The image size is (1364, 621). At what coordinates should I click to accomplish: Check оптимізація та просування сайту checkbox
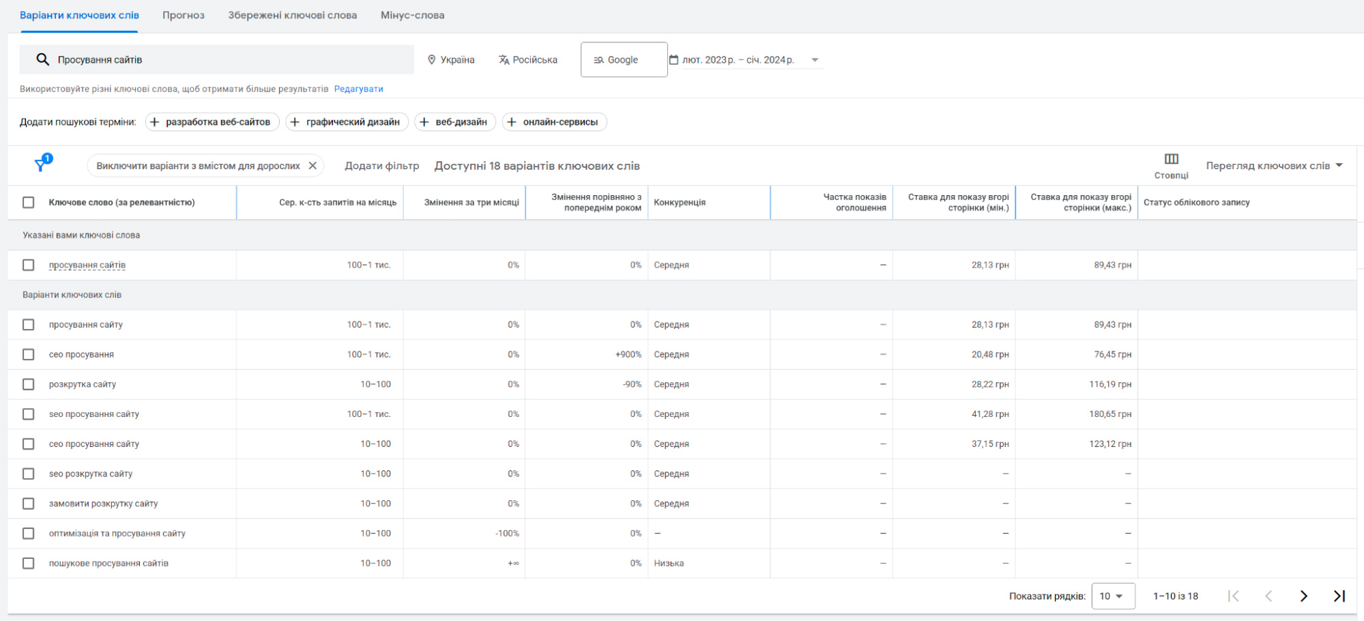[28, 534]
